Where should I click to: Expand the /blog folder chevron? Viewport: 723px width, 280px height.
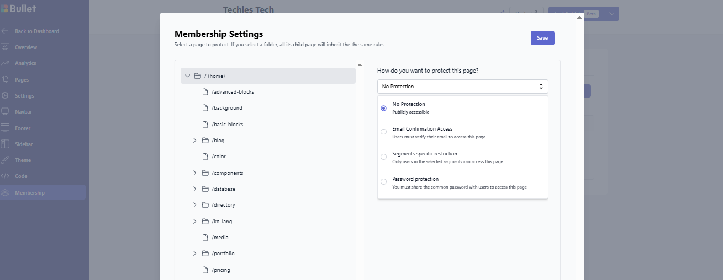(x=195, y=141)
